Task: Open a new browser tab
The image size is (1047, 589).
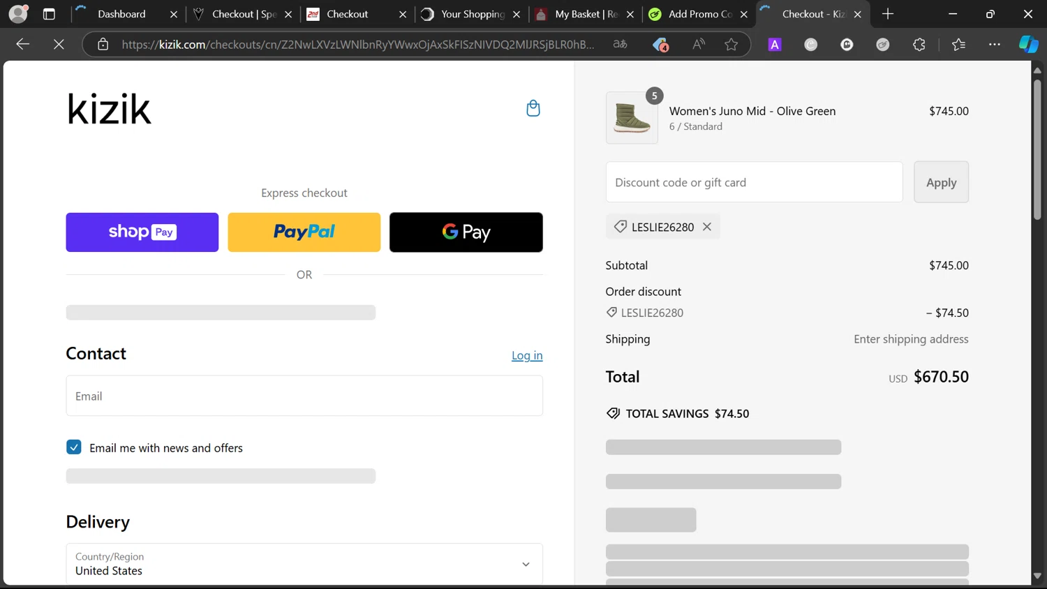Action: pos(888,14)
